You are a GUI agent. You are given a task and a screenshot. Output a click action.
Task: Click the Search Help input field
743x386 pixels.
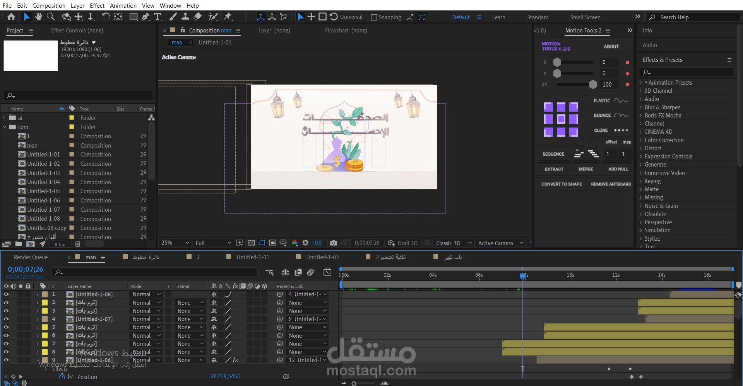[693, 17]
